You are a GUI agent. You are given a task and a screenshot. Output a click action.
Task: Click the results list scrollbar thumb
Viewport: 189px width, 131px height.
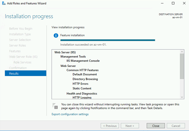pyautogui.click(x=182, y=66)
